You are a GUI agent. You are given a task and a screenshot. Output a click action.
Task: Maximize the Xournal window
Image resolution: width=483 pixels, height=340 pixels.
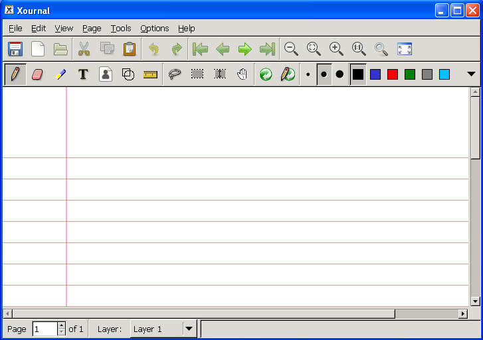(457, 11)
